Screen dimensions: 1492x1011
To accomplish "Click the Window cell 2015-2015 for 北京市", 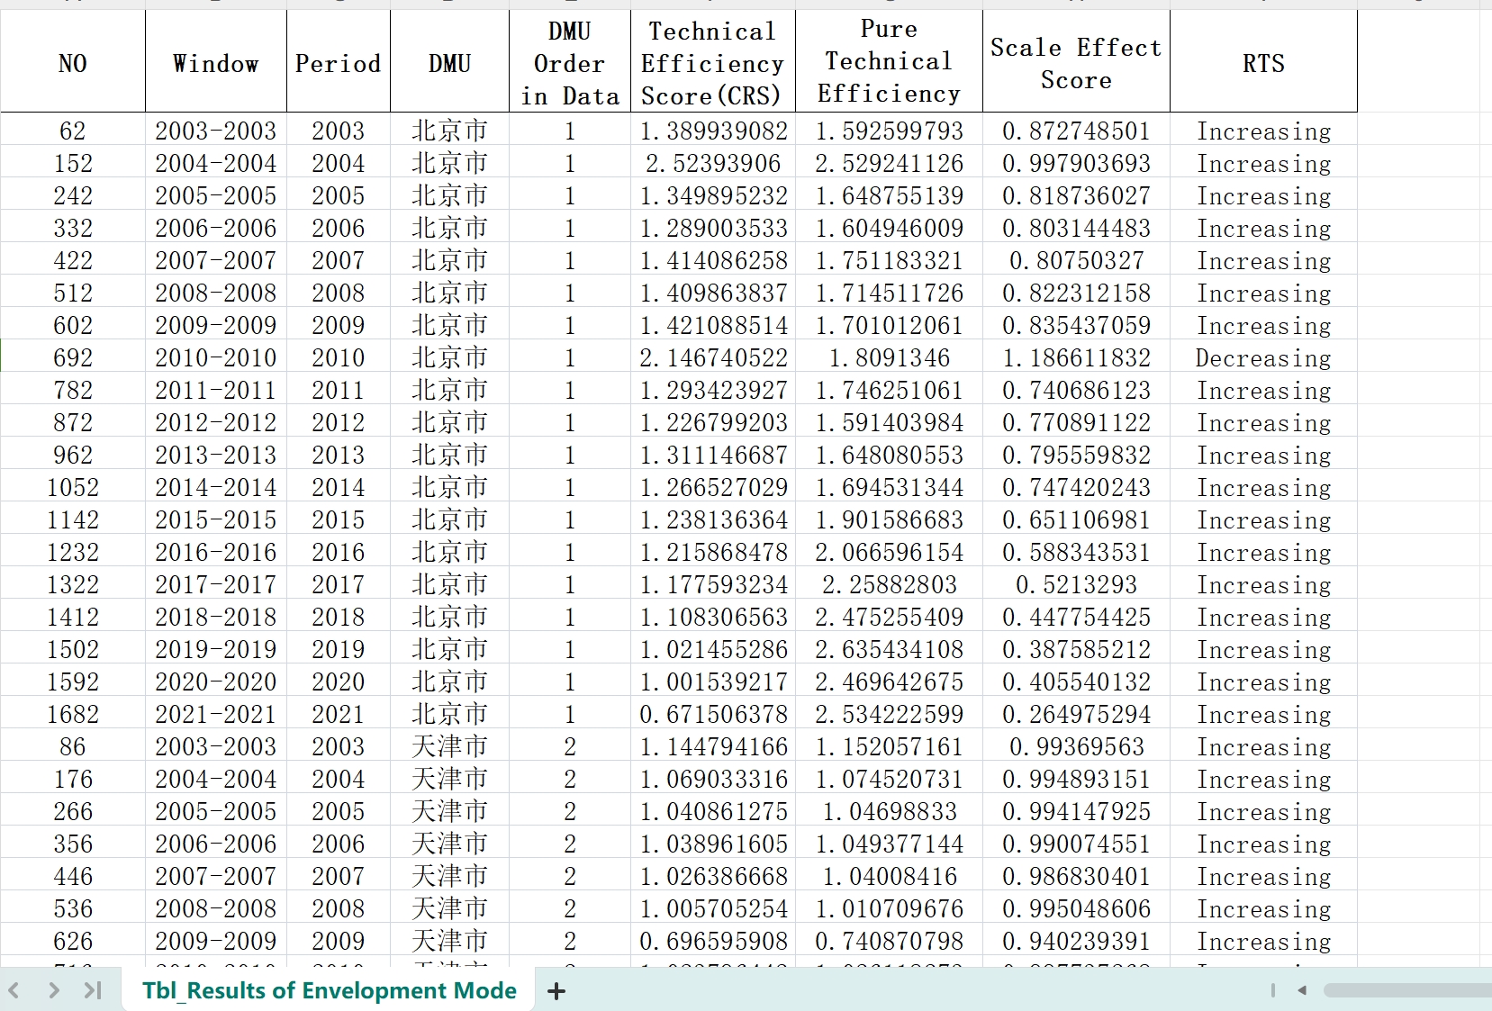I will (x=216, y=519).
